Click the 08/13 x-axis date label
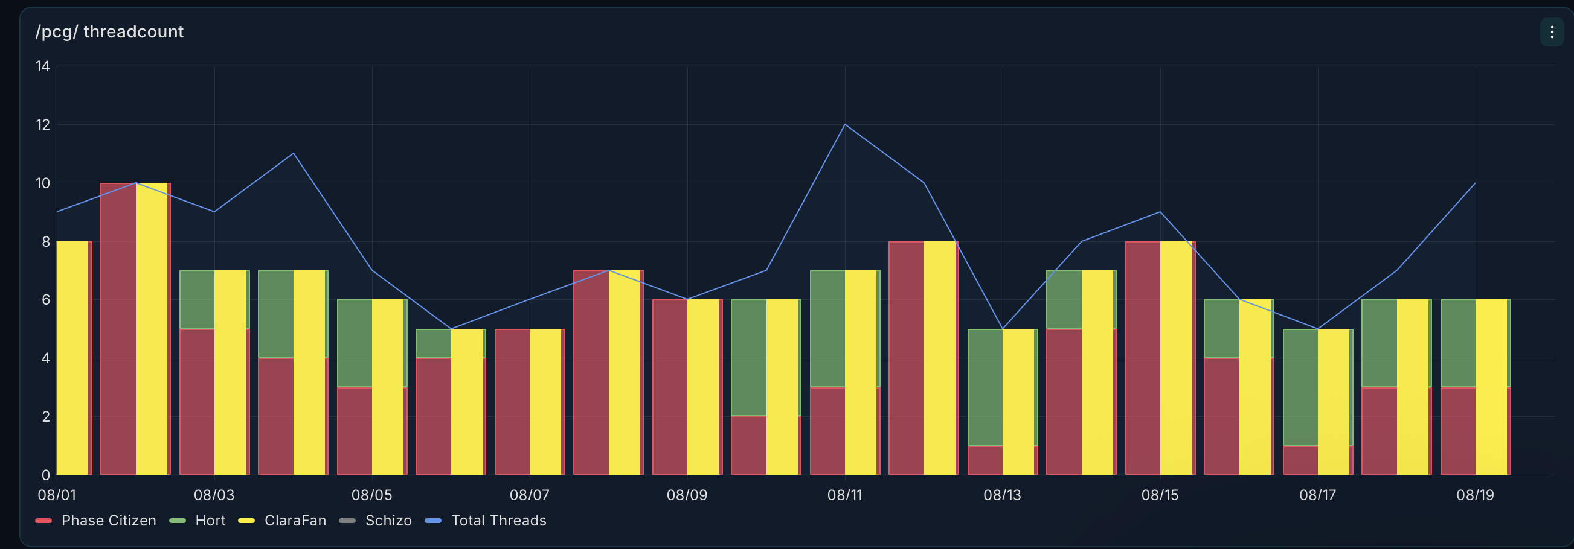1574x549 pixels. pos(1002,495)
